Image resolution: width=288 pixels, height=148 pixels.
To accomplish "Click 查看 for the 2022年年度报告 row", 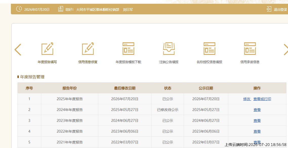I will coord(257,131).
